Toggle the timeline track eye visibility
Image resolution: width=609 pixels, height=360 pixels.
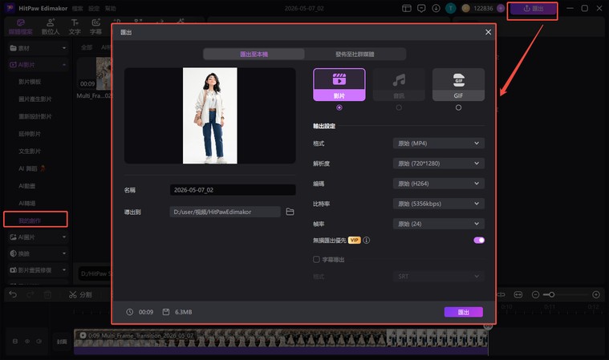27,342
